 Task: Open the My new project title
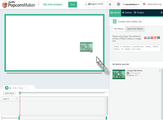[x=52, y=4]
